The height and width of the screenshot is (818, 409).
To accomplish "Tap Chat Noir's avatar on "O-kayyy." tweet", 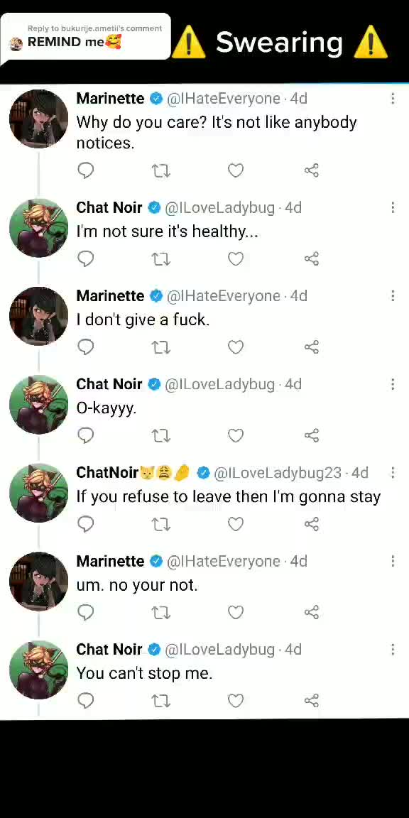I will pos(38,404).
